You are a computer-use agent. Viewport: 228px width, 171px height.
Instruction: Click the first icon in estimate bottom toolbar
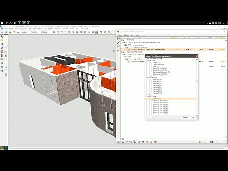pos(118,142)
